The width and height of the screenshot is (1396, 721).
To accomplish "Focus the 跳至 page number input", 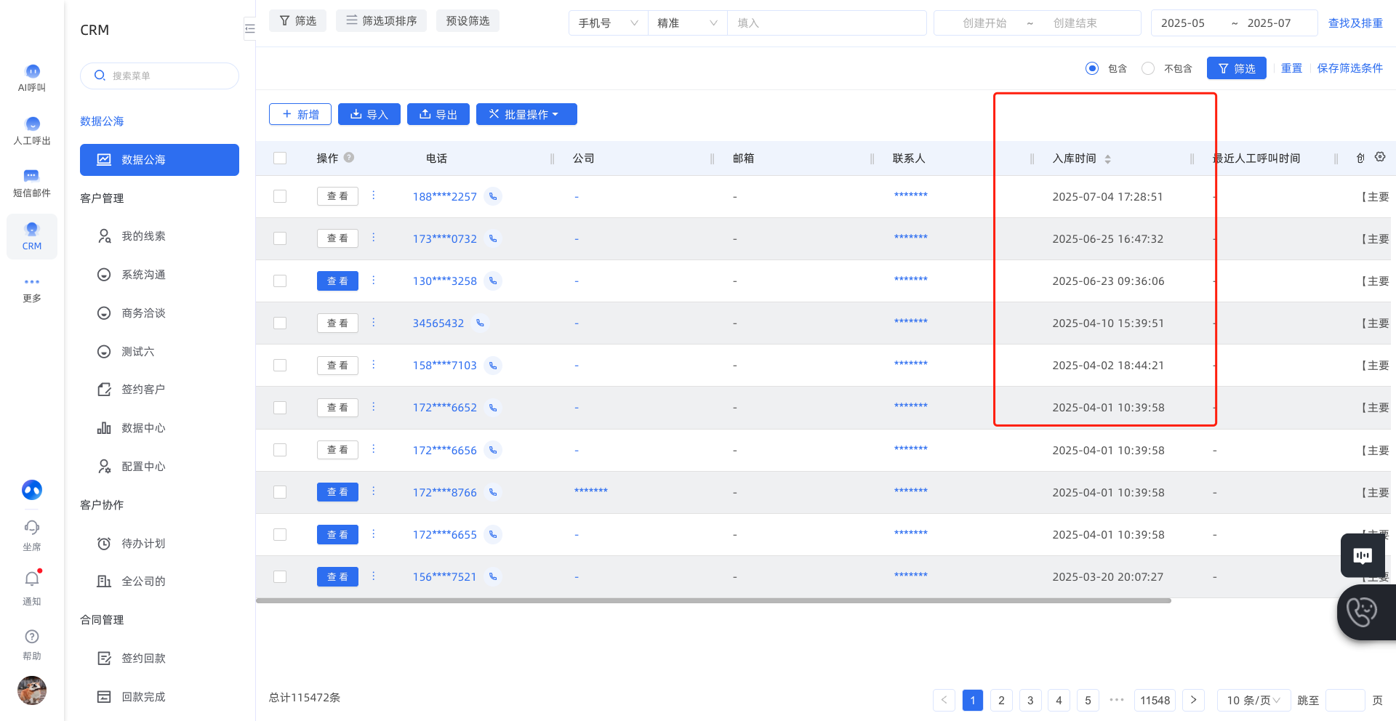I will coord(1345,700).
